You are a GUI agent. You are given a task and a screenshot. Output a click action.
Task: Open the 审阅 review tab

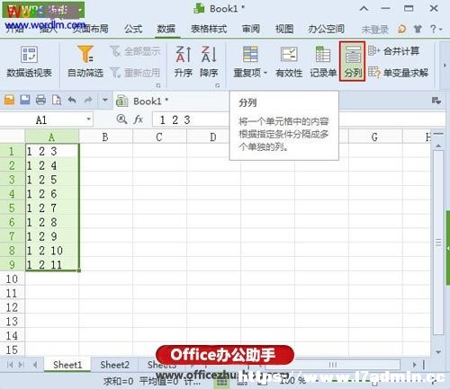coord(251,29)
